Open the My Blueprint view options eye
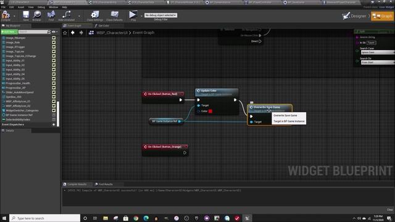This screenshot has width=395, height=222. [54, 32]
